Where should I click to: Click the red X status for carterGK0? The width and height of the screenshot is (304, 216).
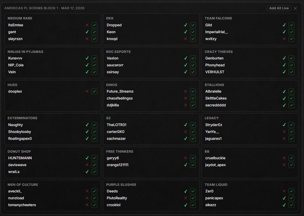(x=185, y=132)
